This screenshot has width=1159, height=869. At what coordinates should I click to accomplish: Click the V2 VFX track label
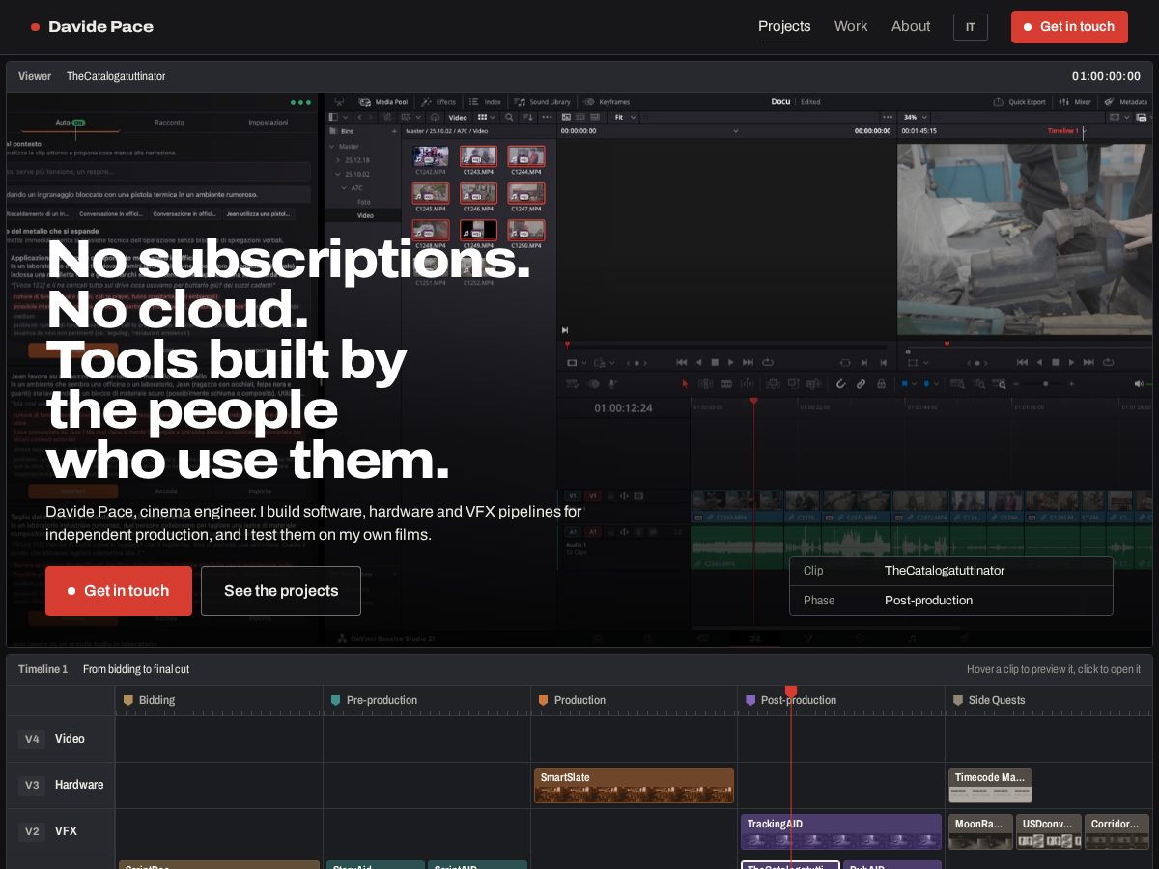tap(61, 831)
